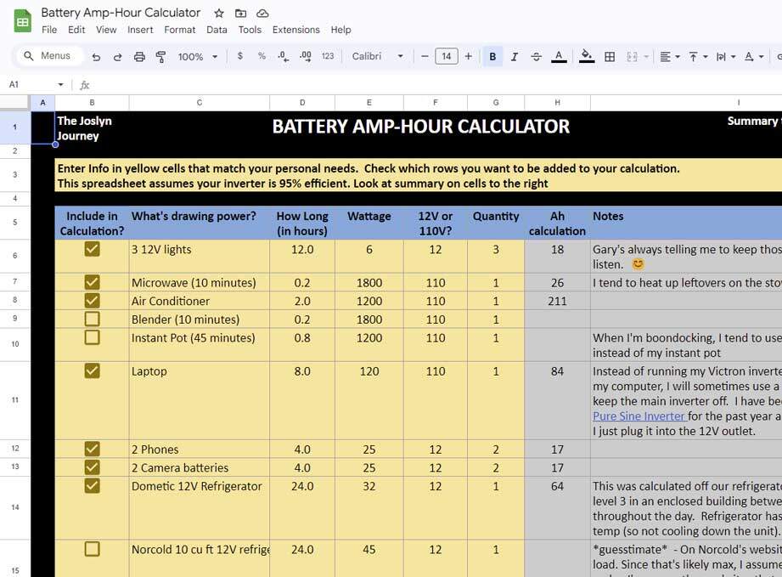Open the zoom 100% dropdown
Image resolution: width=782 pixels, height=577 pixels.
pyautogui.click(x=198, y=57)
